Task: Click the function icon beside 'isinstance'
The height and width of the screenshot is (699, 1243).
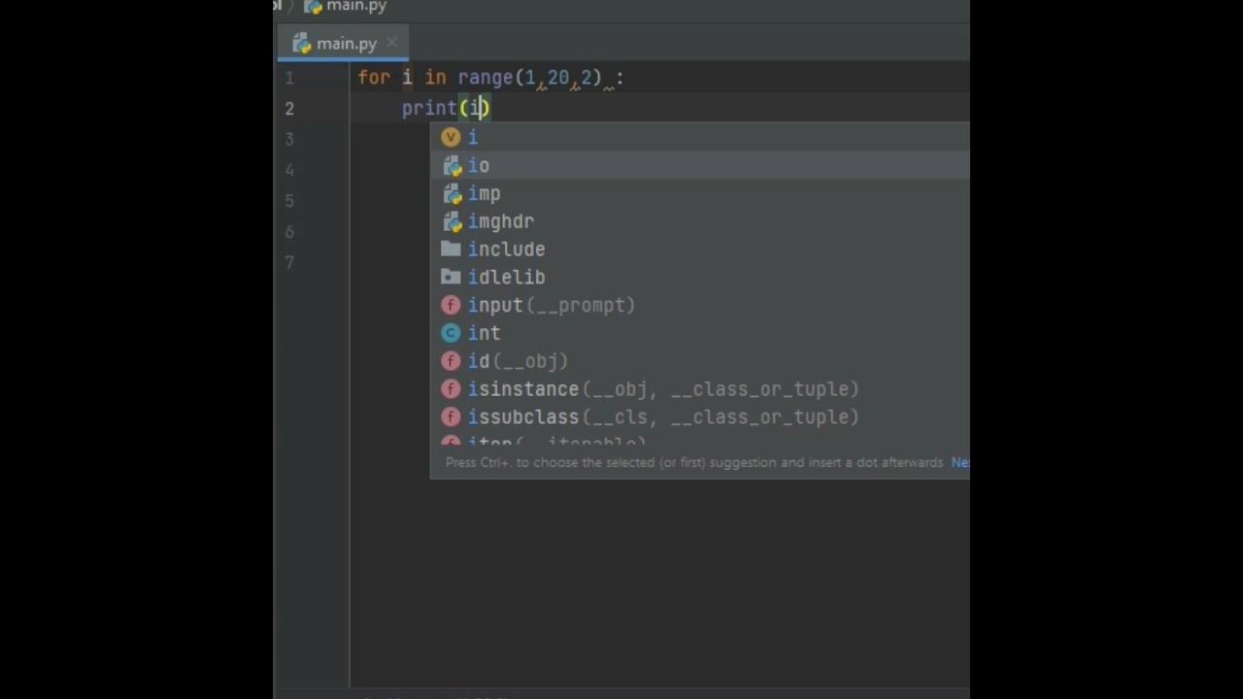Action: 451,389
